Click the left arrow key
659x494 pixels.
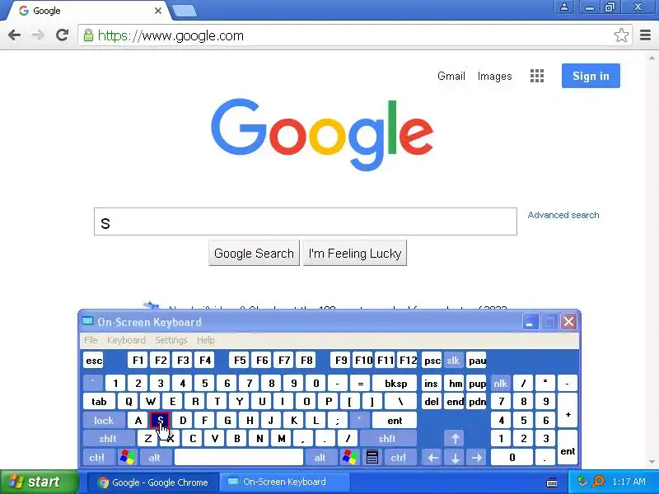point(432,457)
